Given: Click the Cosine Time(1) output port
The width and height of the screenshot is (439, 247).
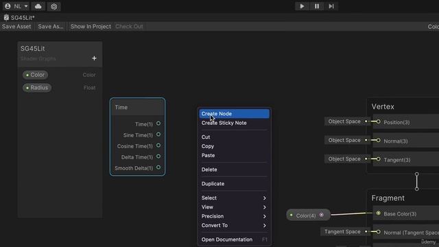Looking at the screenshot, I should pos(158,145).
